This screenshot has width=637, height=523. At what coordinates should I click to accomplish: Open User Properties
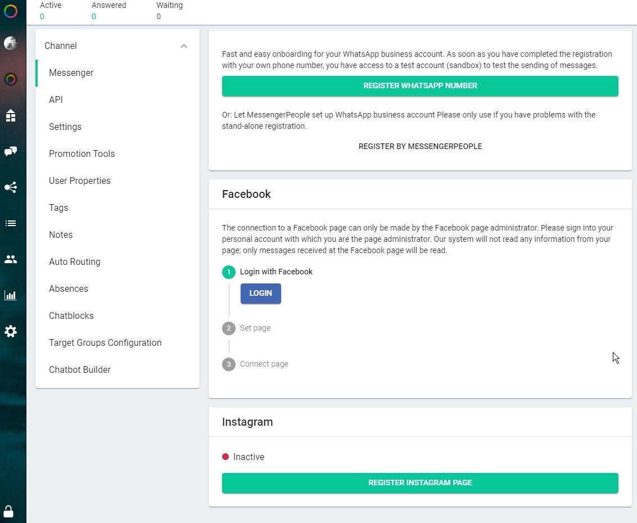[x=118, y=181]
